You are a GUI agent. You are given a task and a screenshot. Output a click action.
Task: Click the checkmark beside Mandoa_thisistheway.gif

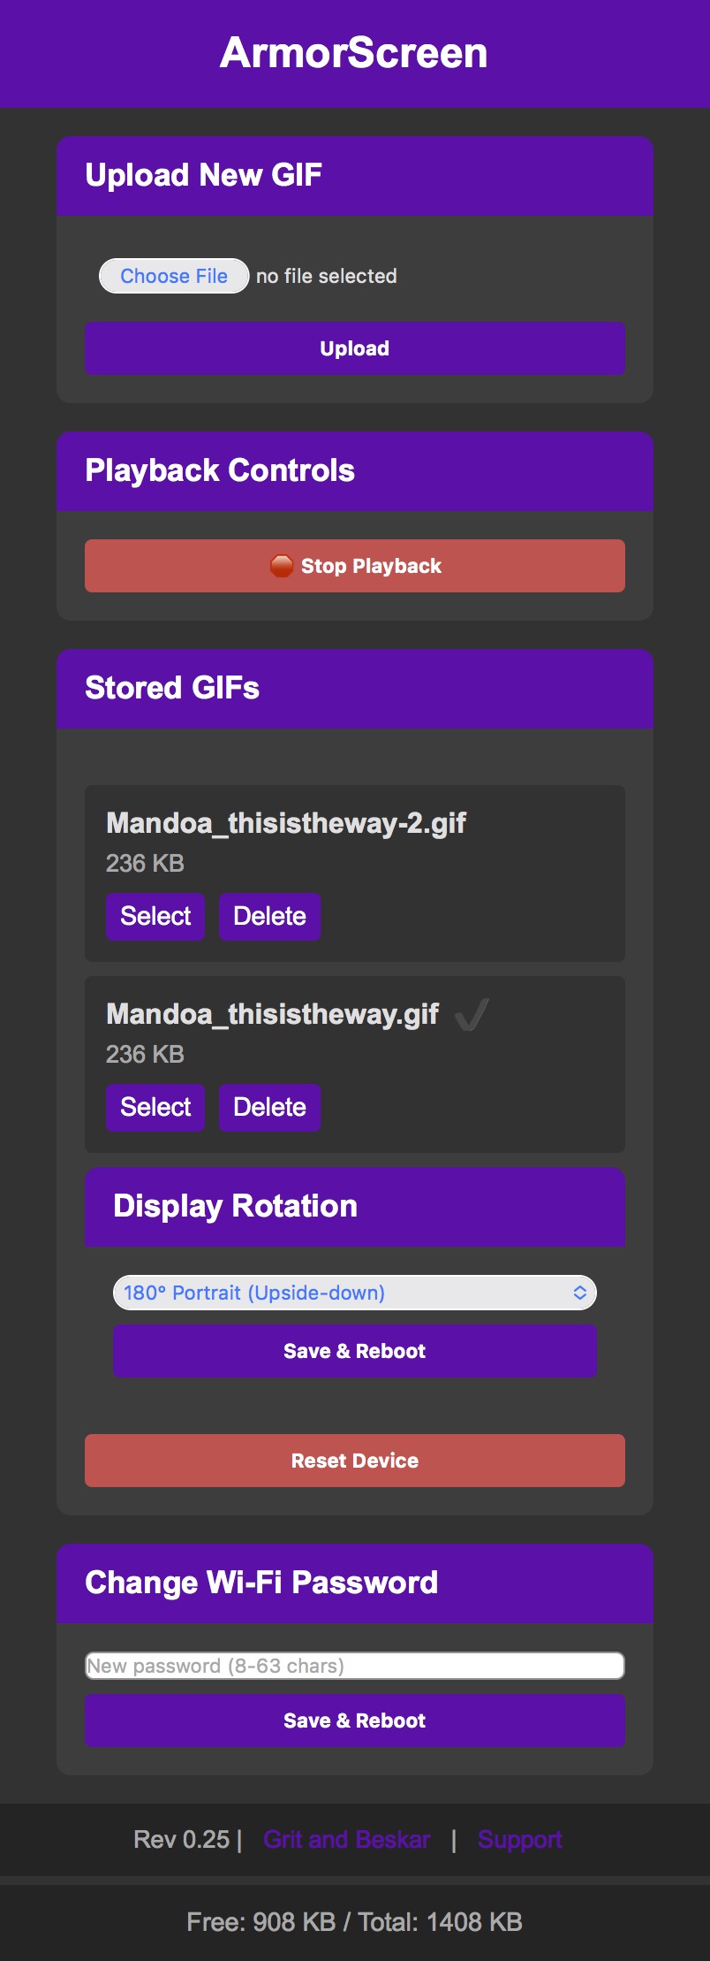472,1014
